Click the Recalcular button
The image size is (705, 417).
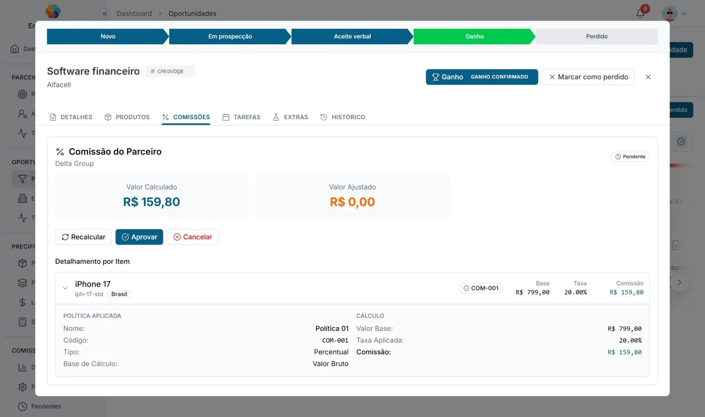83,237
